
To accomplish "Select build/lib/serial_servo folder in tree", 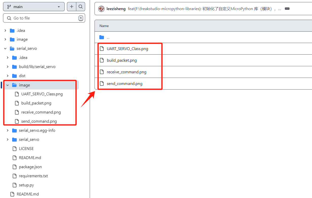I will (37, 67).
